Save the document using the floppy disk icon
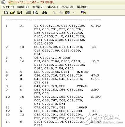Viewport: 125px width, 127px height. point(20,12)
